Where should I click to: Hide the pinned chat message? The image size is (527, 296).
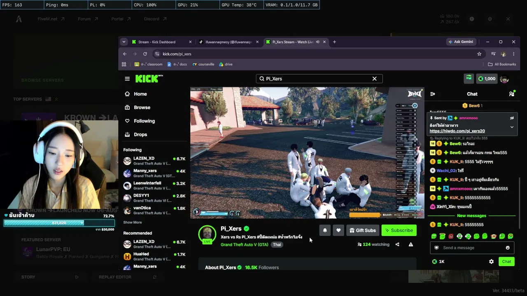pos(512,118)
